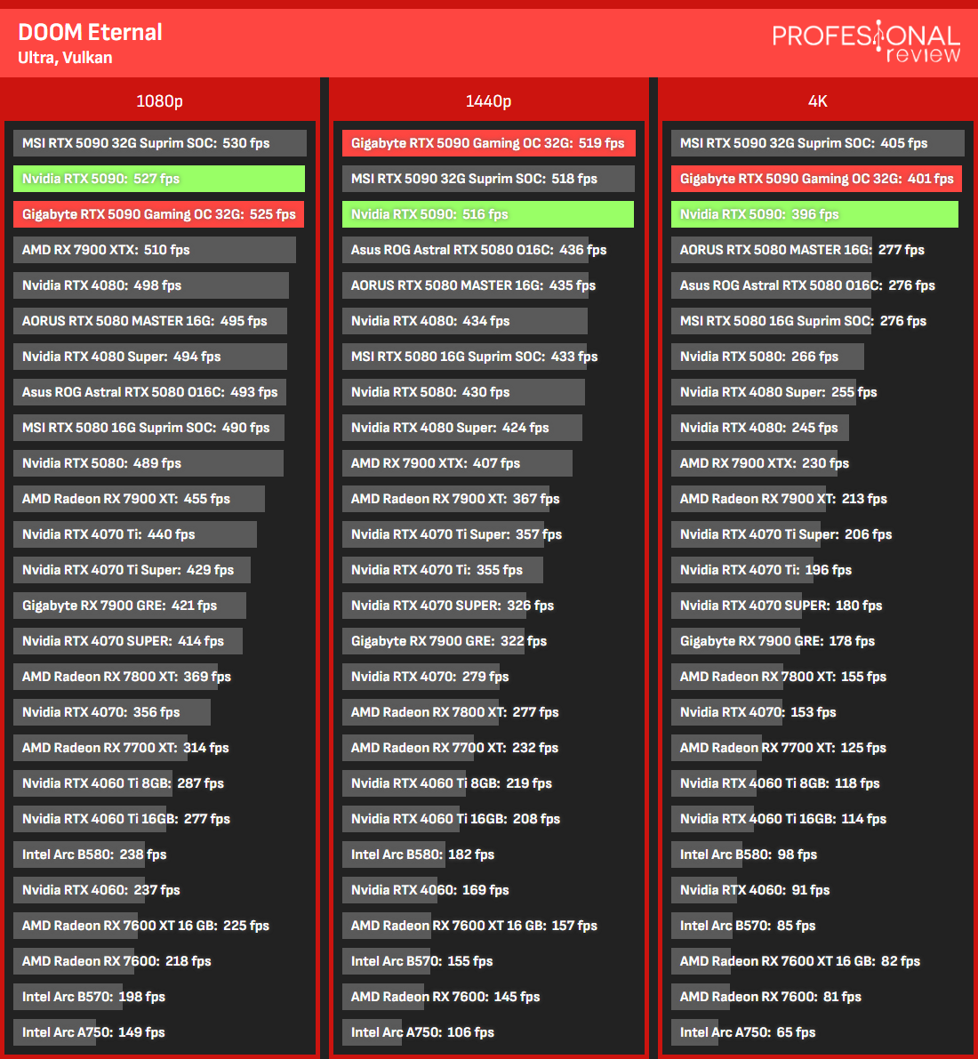Click Nvidia RTX 4060 Ti 16GB 208 fps
Image resolution: width=978 pixels, height=1059 pixels.
401,819
